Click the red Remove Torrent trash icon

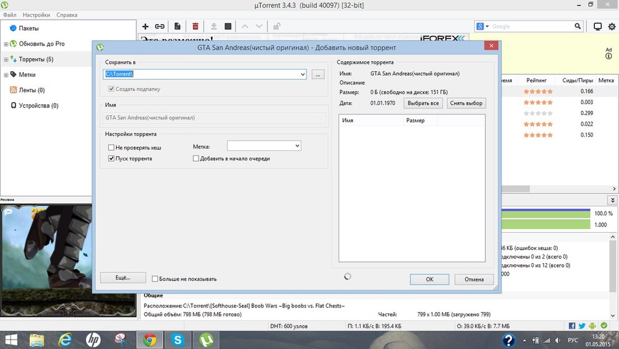pyautogui.click(x=195, y=27)
